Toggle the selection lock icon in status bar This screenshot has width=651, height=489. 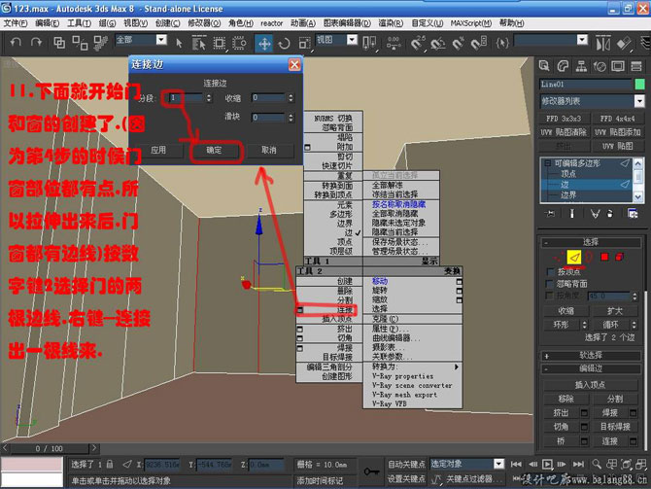pos(109,464)
